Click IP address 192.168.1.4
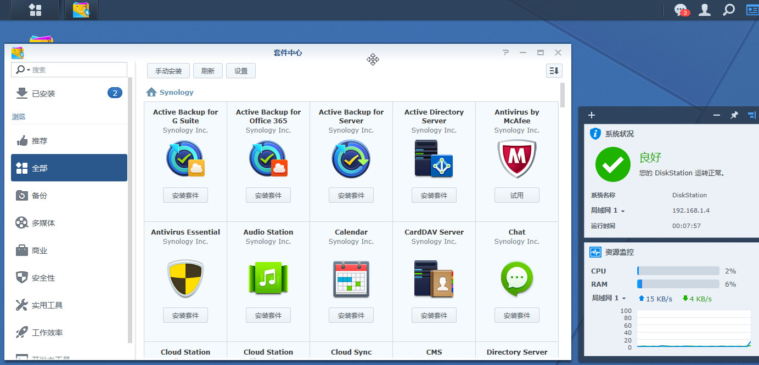Viewport: 759px width, 365px height. pyautogui.click(x=690, y=210)
